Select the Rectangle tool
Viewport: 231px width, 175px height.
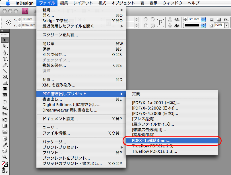5,83
